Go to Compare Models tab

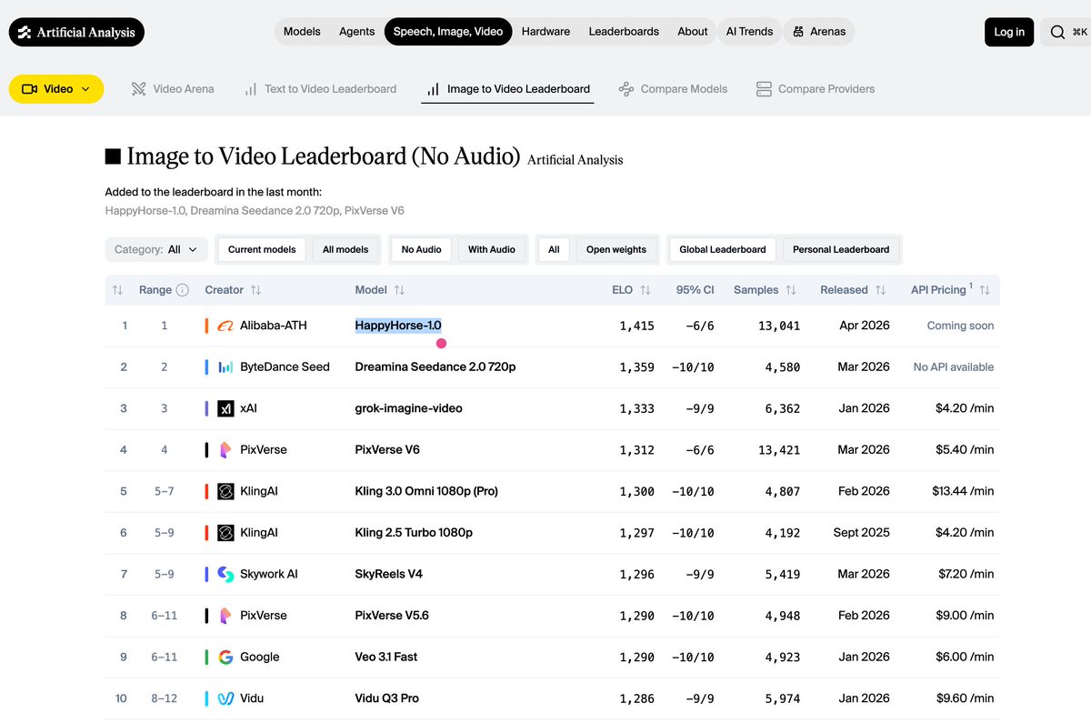pos(673,89)
